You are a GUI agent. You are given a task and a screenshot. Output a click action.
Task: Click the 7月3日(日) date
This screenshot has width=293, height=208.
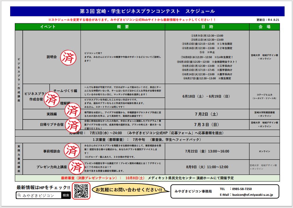click(x=206, y=125)
